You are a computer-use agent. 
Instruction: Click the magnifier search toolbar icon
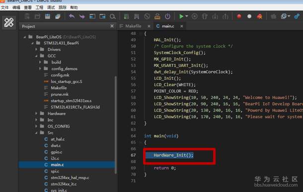point(112,16)
